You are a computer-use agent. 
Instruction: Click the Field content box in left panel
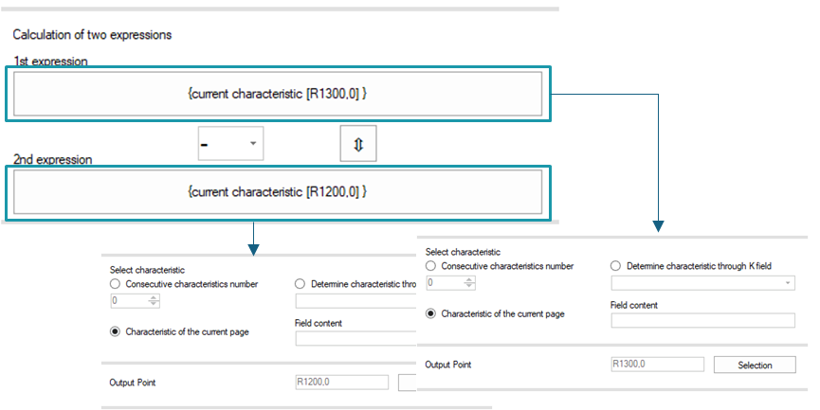pyautogui.click(x=355, y=338)
